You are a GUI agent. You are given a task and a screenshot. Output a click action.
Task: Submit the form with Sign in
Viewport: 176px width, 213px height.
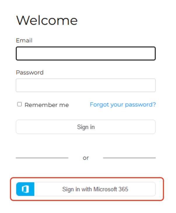[86, 127]
